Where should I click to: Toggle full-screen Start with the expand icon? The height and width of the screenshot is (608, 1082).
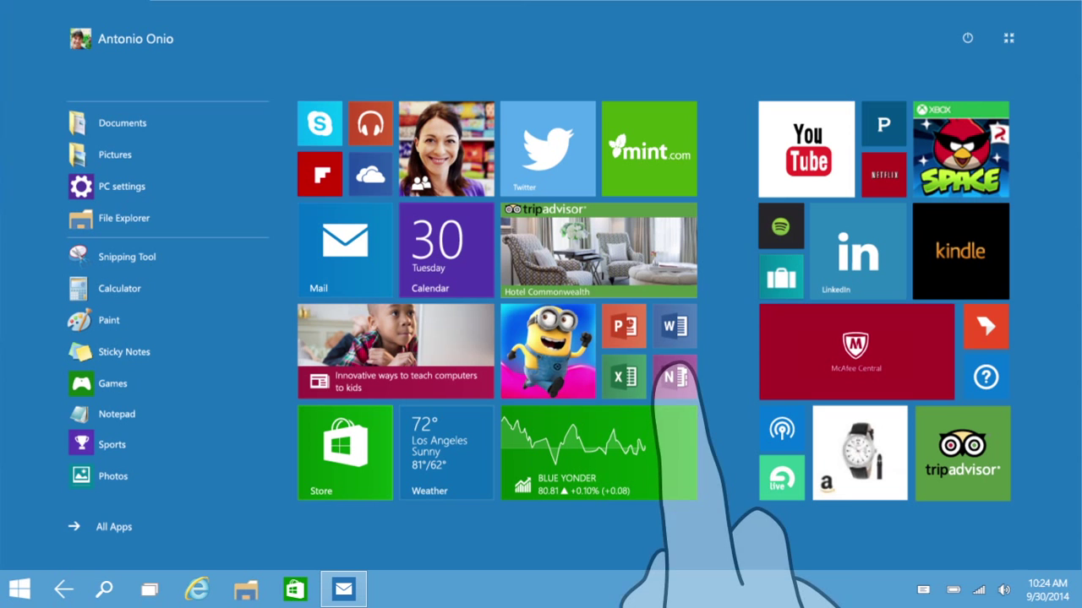tap(1008, 38)
